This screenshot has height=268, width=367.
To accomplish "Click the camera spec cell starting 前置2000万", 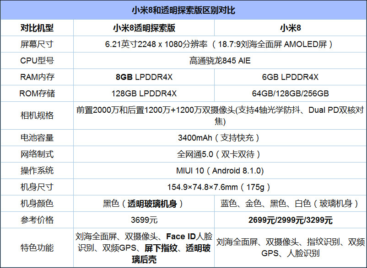I will point(220,116).
